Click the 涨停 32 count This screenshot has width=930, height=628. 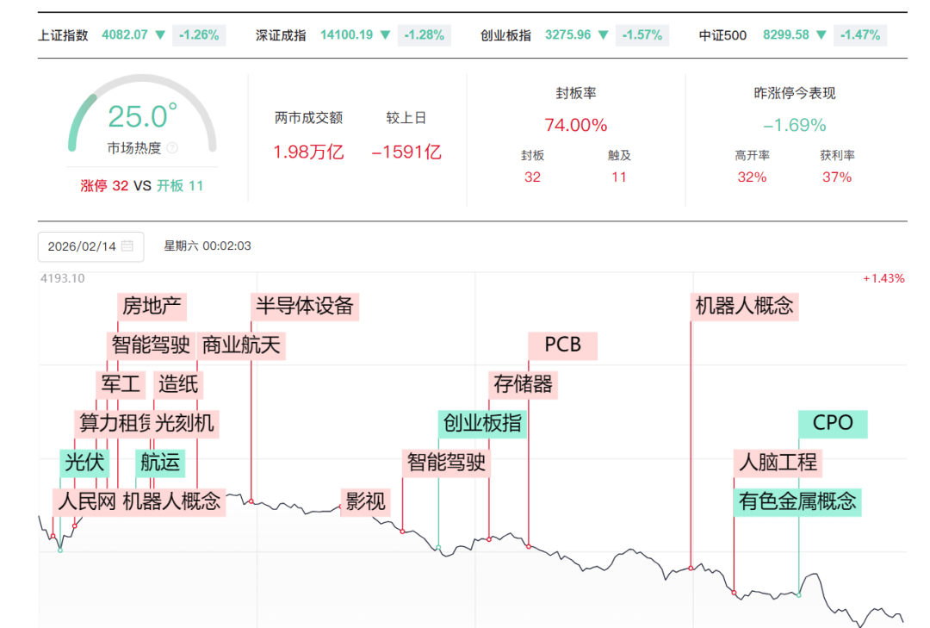tap(105, 185)
